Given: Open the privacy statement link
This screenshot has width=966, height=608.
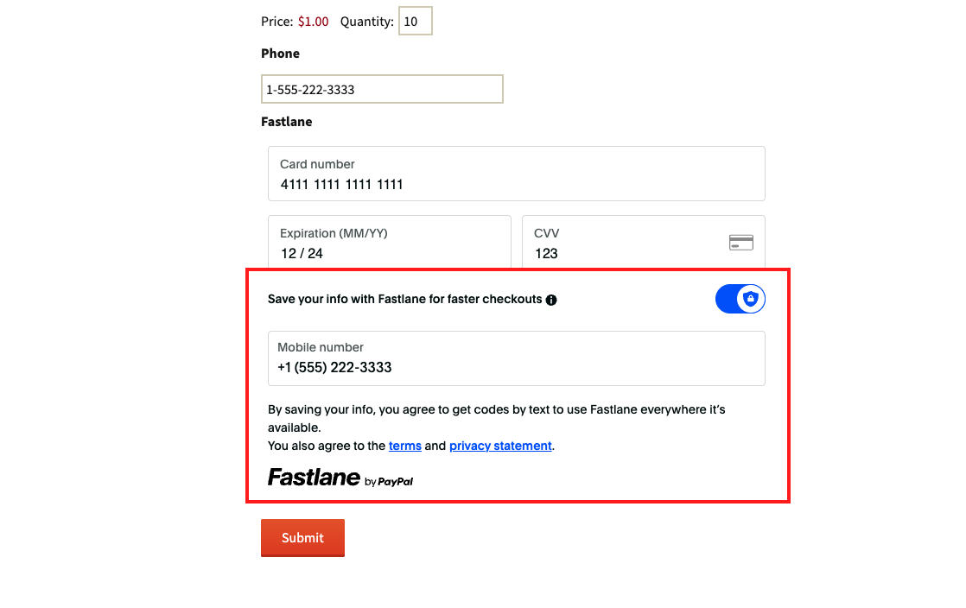Looking at the screenshot, I should (x=500, y=446).
